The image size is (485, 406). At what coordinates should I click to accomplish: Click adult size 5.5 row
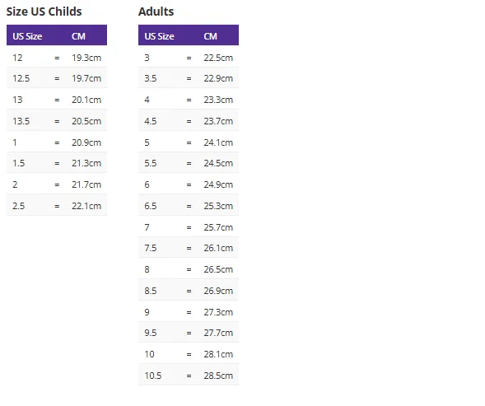point(189,163)
